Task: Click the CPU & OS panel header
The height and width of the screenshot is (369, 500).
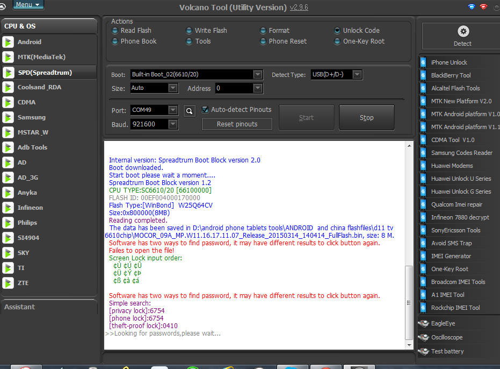Action: [49, 26]
